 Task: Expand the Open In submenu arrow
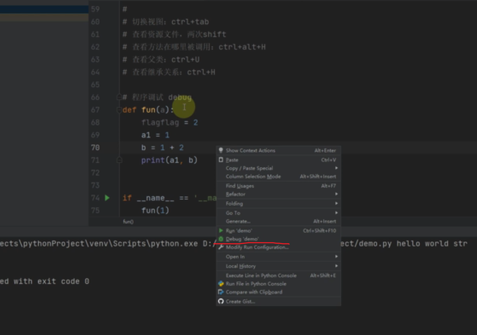click(336, 256)
